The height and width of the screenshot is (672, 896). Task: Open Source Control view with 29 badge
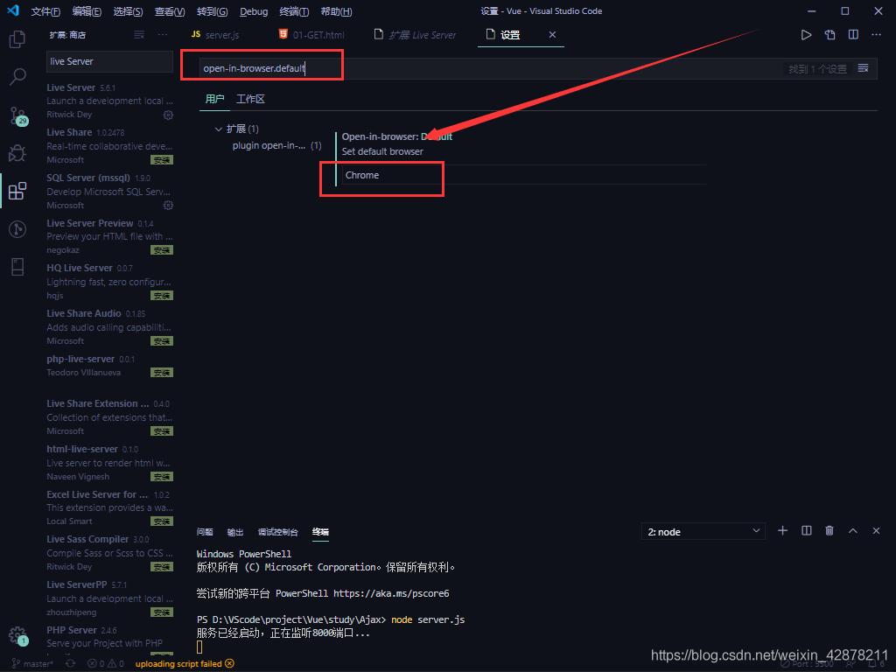(17, 116)
